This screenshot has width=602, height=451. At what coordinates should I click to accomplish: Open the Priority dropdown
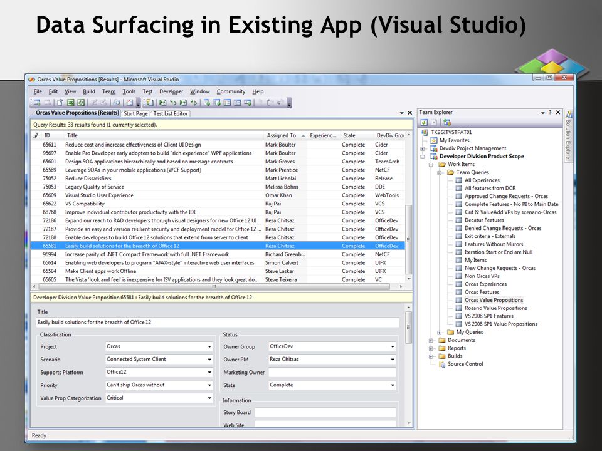tap(209, 385)
